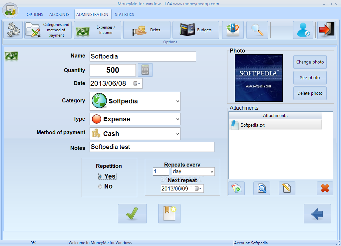Select Repetition No radio button
The image size is (341, 246).
click(100, 186)
